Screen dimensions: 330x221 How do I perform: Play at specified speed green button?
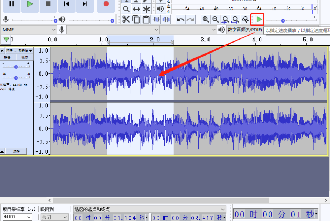(x=259, y=20)
